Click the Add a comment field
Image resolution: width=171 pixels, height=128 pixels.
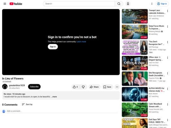62,111
